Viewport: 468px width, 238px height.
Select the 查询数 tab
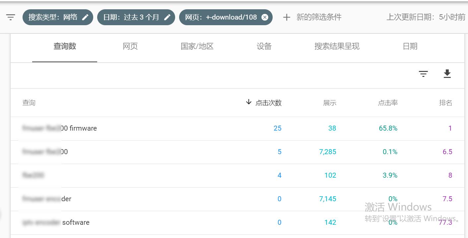(x=65, y=46)
